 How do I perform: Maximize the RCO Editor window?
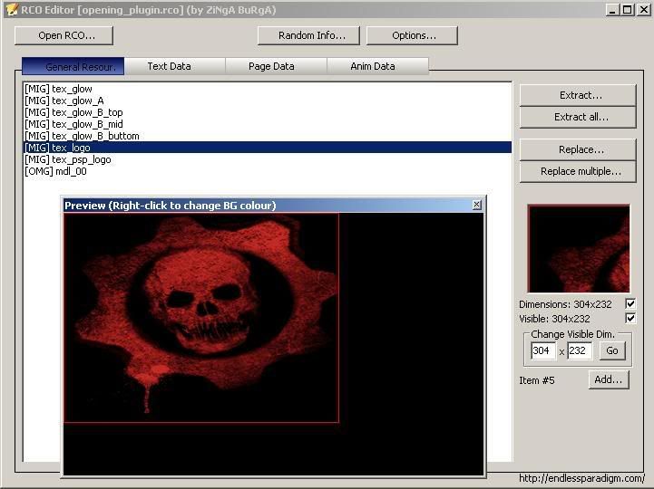tap(628, 10)
